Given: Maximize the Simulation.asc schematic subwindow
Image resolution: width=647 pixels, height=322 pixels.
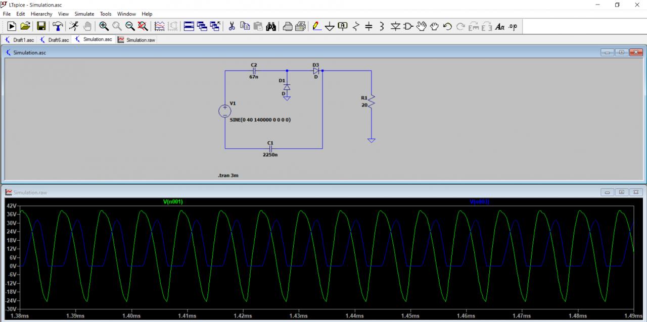Looking at the screenshot, I should click(x=621, y=52).
